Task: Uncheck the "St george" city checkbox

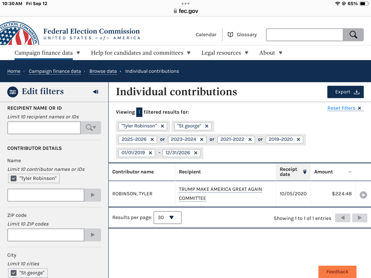Action: [14, 273]
